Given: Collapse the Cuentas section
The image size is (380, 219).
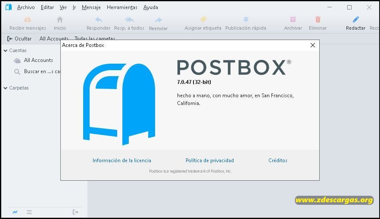Looking at the screenshot, I should coord(5,51).
